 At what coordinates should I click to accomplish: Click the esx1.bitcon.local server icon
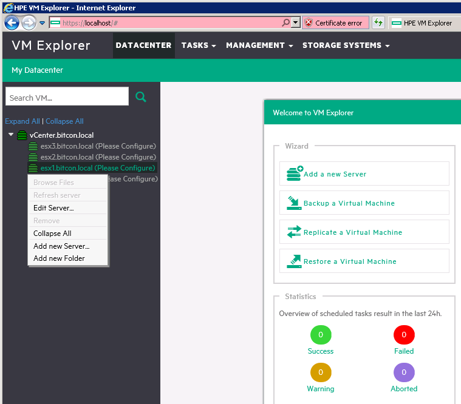pos(33,168)
